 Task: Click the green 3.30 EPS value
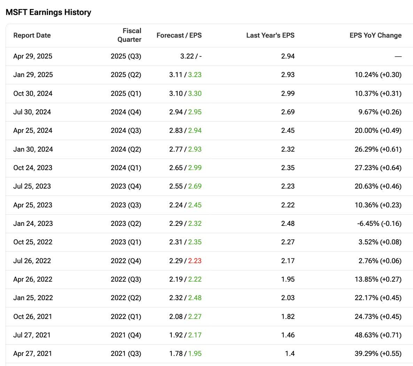click(x=195, y=93)
